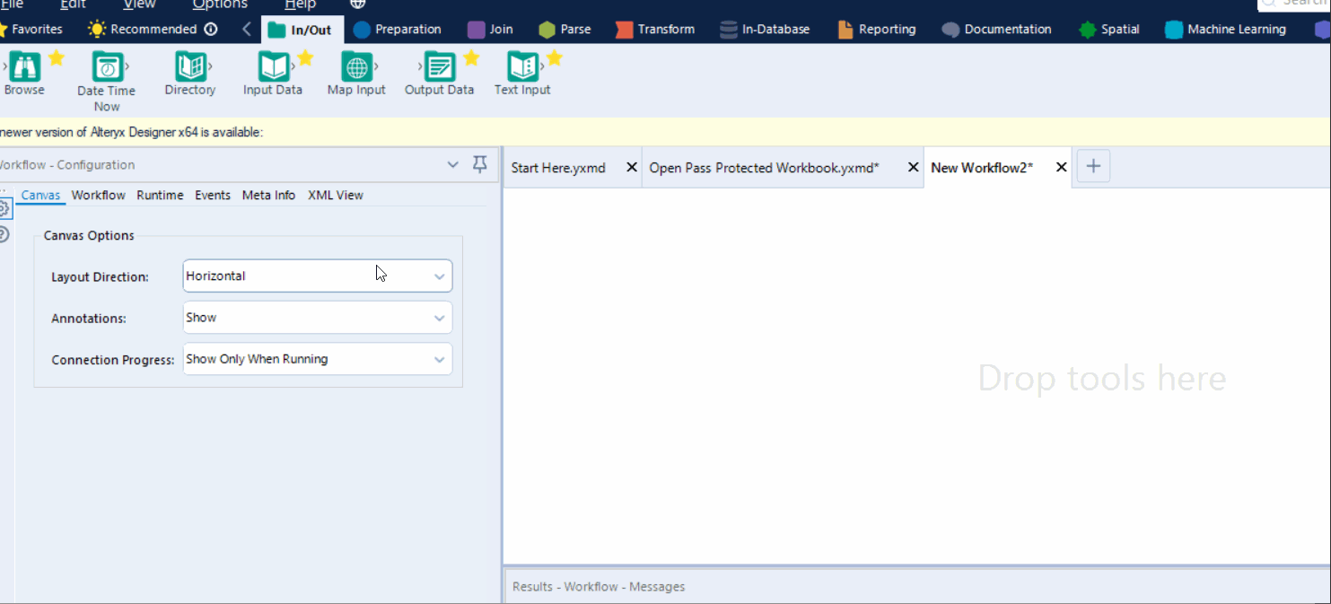Open the Preparation tool category
This screenshot has width=1331, height=604.
(398, 30)
